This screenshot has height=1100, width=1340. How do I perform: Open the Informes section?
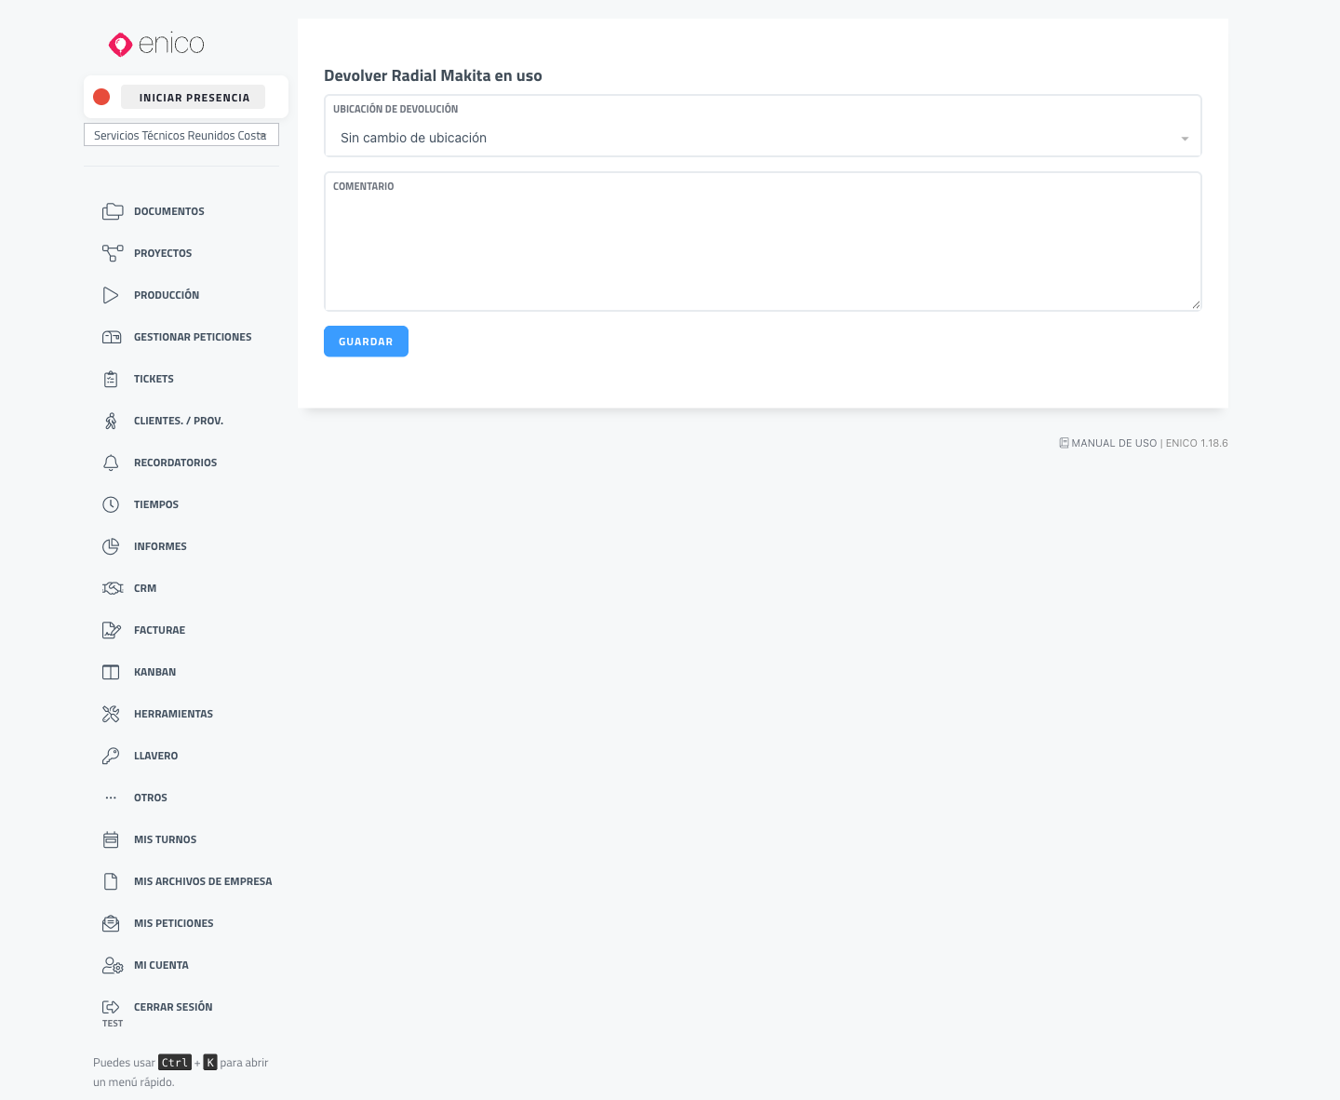click(160, 546)
